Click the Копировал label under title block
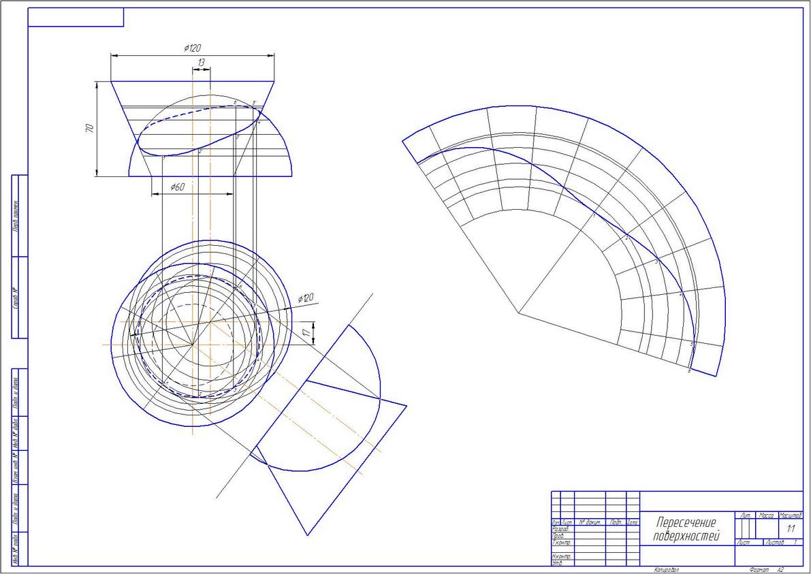811x574 pixels. pyautogui.click(x=666, y=569)
